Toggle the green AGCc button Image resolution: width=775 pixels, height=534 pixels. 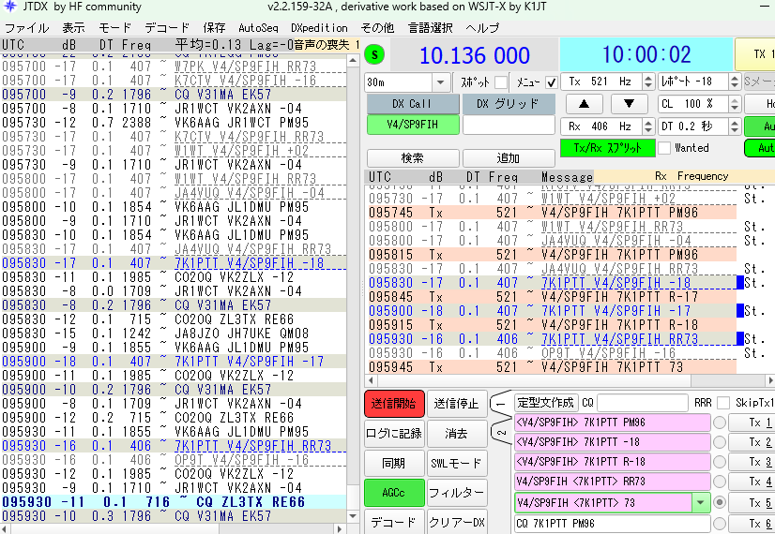click(394, 493)
